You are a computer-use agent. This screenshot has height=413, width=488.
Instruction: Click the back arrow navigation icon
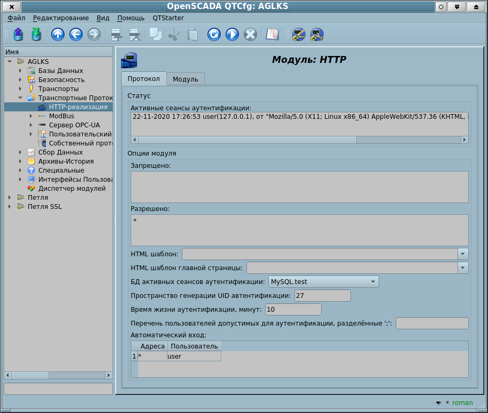pos(76,35)
